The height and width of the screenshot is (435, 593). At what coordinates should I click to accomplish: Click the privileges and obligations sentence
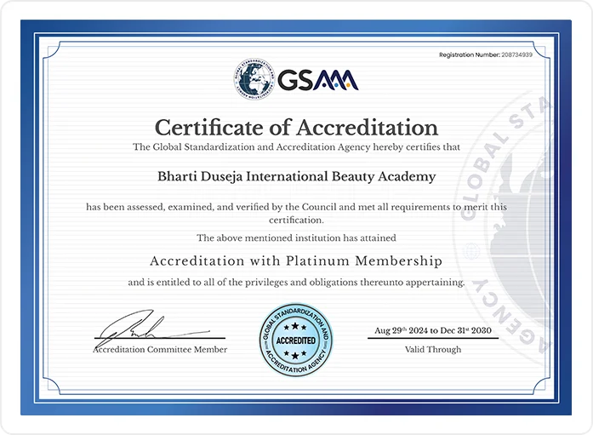click(296, 282)
